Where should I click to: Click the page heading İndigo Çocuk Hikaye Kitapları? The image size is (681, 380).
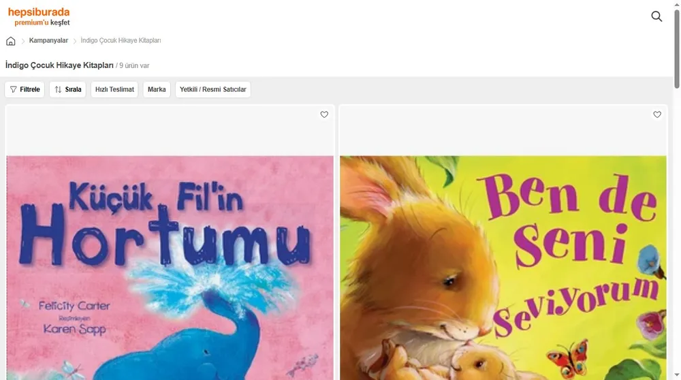pyautogui.click(x=59, y=65)
